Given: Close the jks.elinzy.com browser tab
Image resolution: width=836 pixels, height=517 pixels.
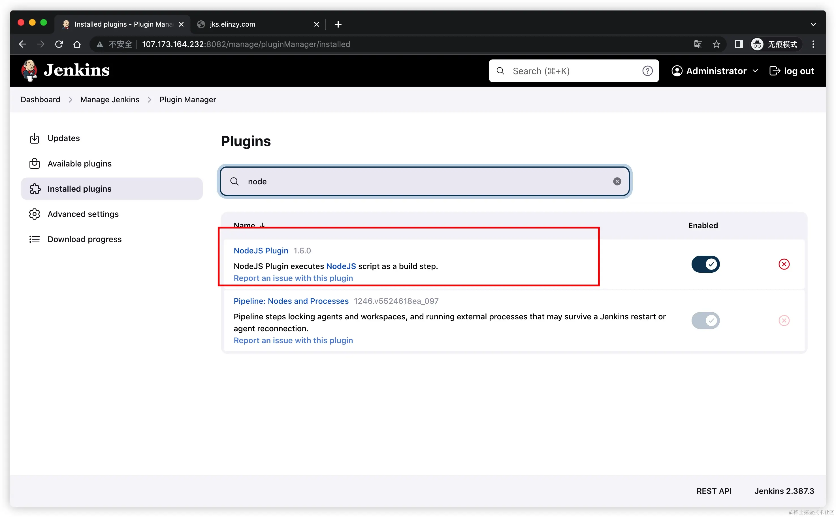Looking at the screenshot, I should [x=316, y=24].
